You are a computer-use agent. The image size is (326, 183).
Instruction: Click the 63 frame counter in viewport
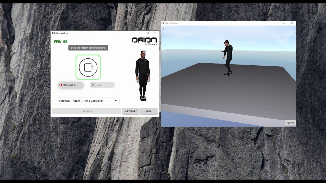coord(164,28)
